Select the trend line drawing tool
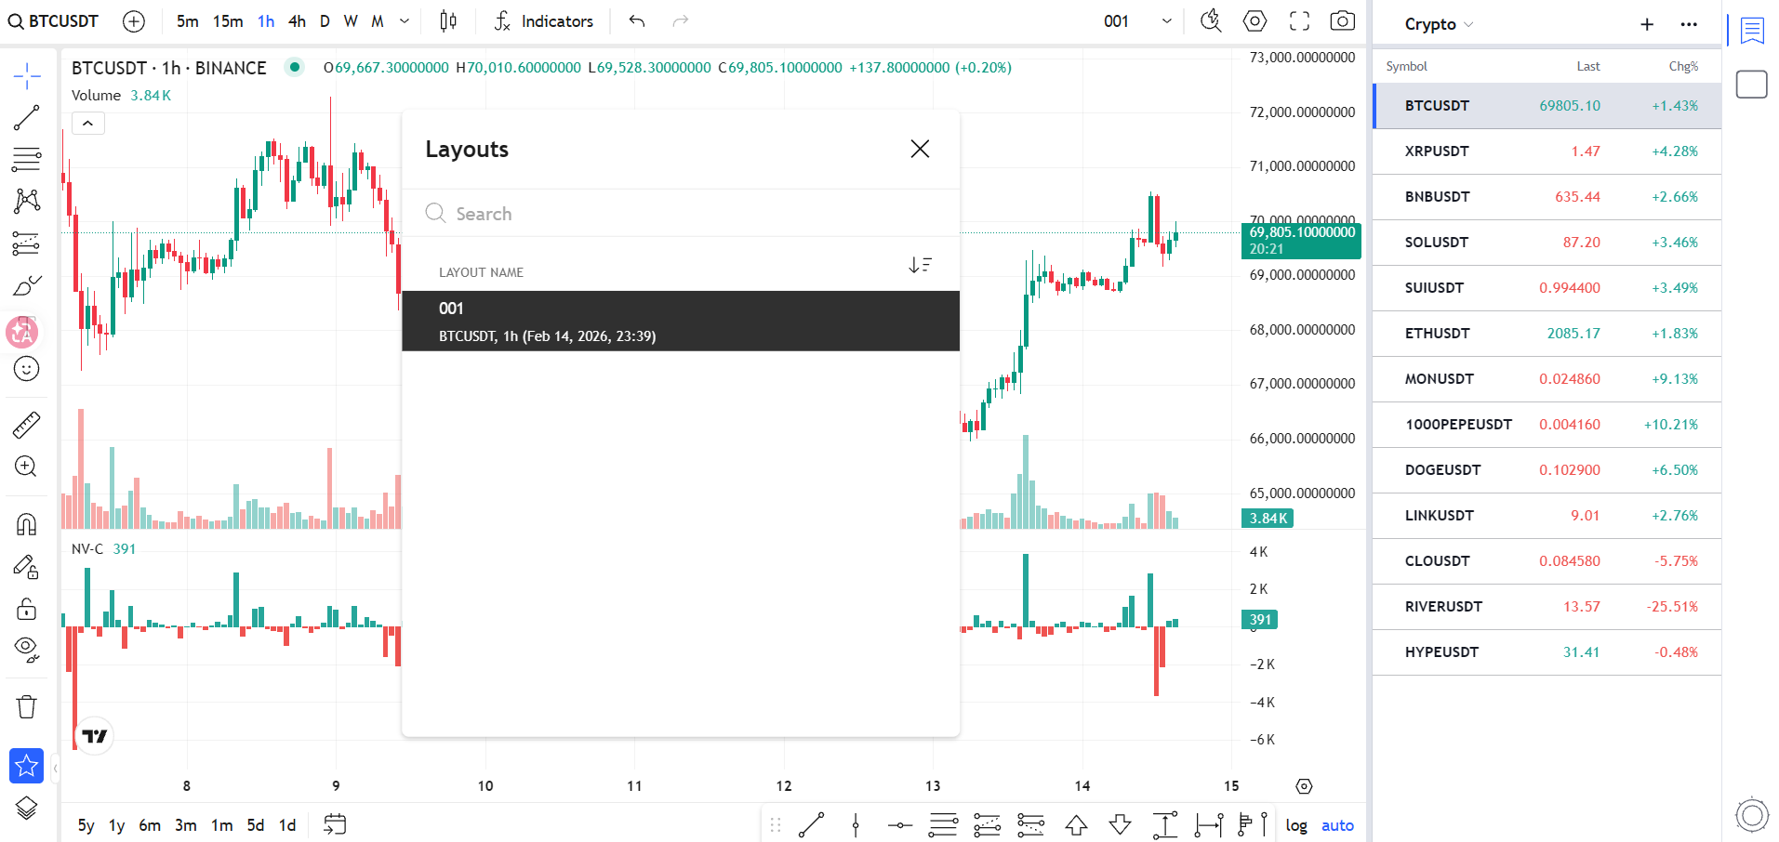The image size is (1779, 842). [x=27, y=118]
